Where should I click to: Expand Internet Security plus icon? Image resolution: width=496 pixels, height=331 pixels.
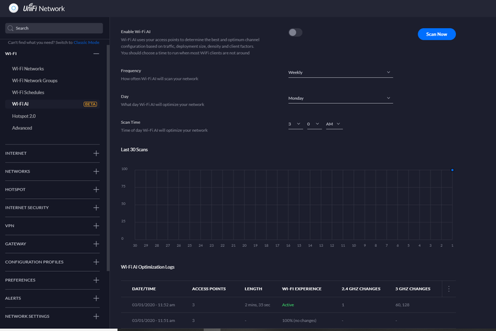coord(96,208)
